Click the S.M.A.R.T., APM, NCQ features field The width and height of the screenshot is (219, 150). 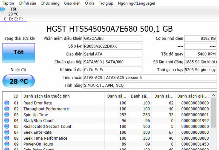(x=150, y=85)
